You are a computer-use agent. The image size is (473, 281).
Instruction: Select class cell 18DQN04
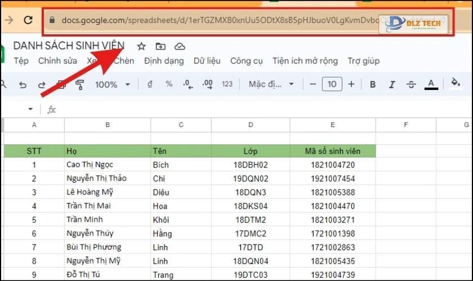point(251,261)
